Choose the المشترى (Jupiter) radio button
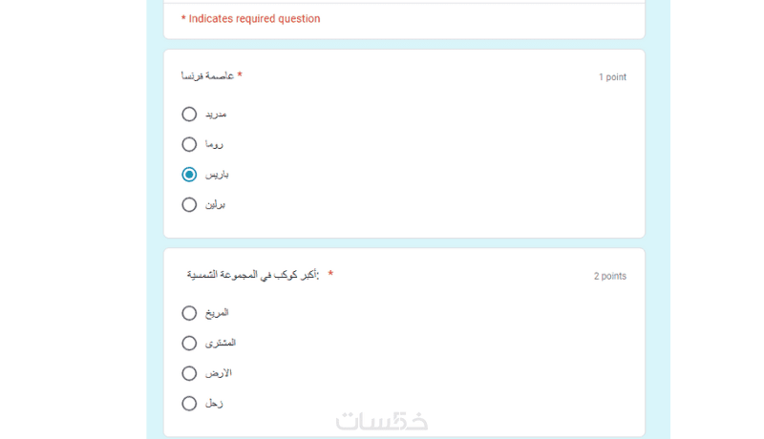 [189, 344]
